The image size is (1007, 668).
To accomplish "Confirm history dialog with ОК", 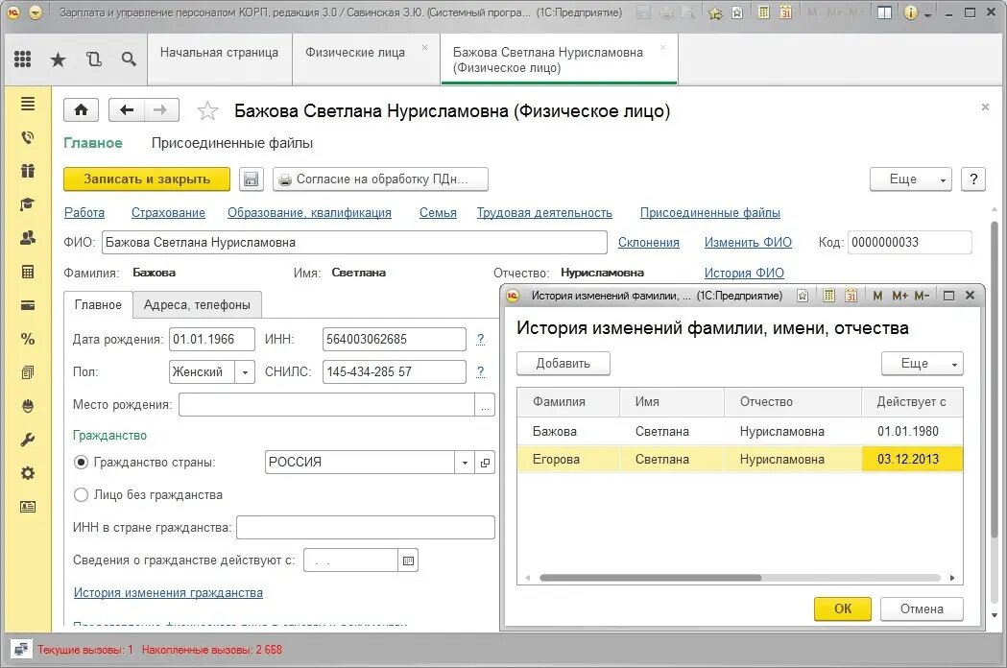I will [843, 608].
